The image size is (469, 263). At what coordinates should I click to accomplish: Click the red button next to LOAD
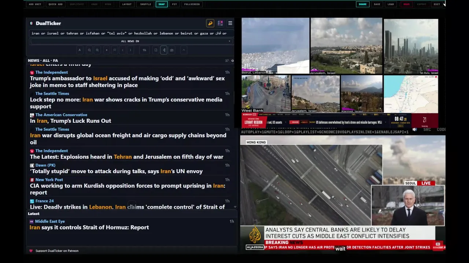click(x=406, y=4)
